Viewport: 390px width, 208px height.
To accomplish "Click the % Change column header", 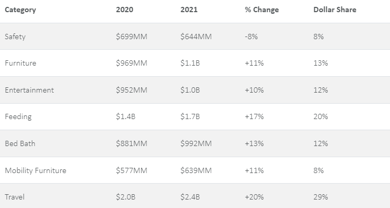I will coord(262,10).
